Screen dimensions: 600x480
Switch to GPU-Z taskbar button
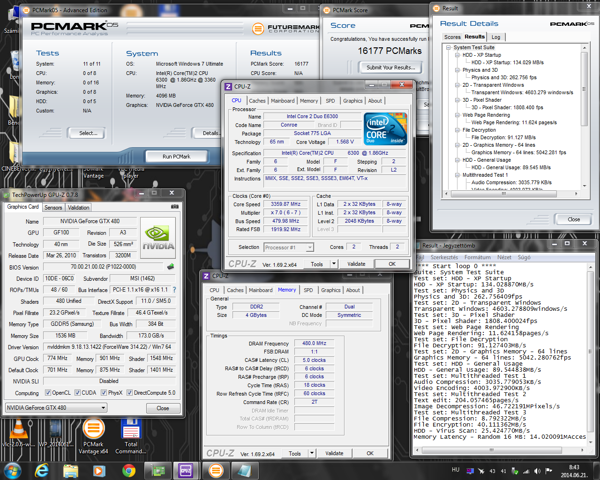[x=157, y=470]
